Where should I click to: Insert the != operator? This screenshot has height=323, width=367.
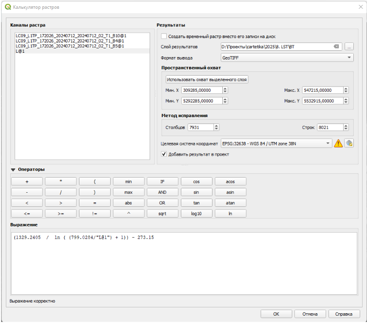point(95,214)
